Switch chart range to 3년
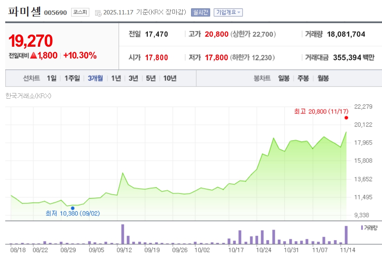Image resolution: width=382 pixels, height=279 pixels. [x=133, y=78]
